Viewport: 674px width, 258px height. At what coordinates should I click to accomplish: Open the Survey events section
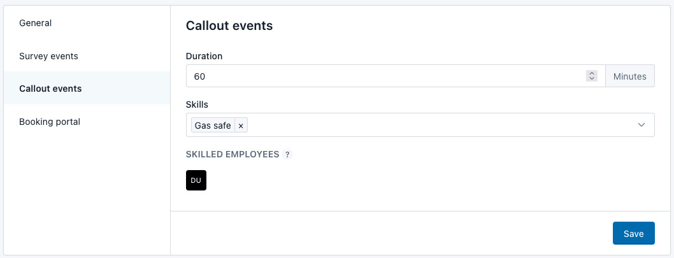(48, 56)
